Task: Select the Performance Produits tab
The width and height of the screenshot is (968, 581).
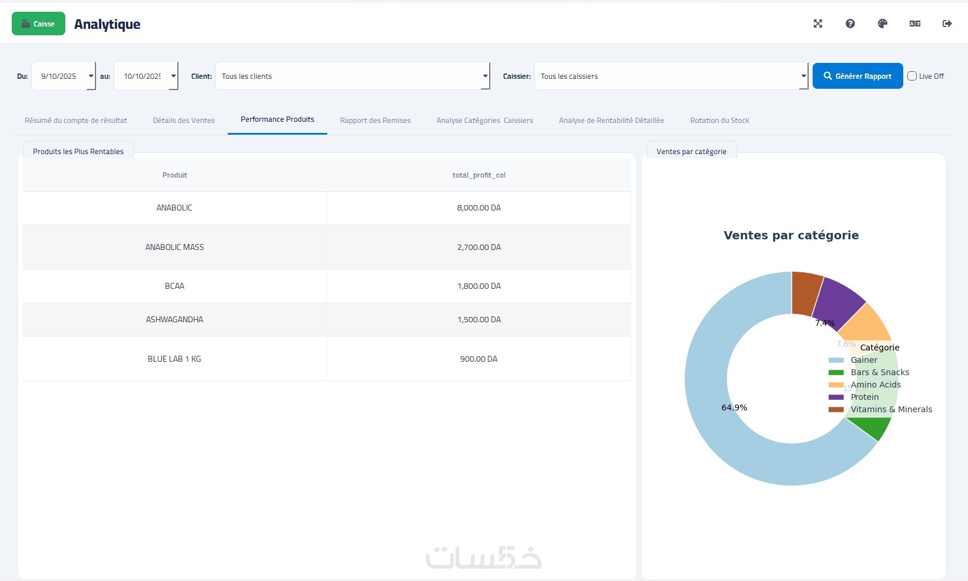Action: pos(277,119)
